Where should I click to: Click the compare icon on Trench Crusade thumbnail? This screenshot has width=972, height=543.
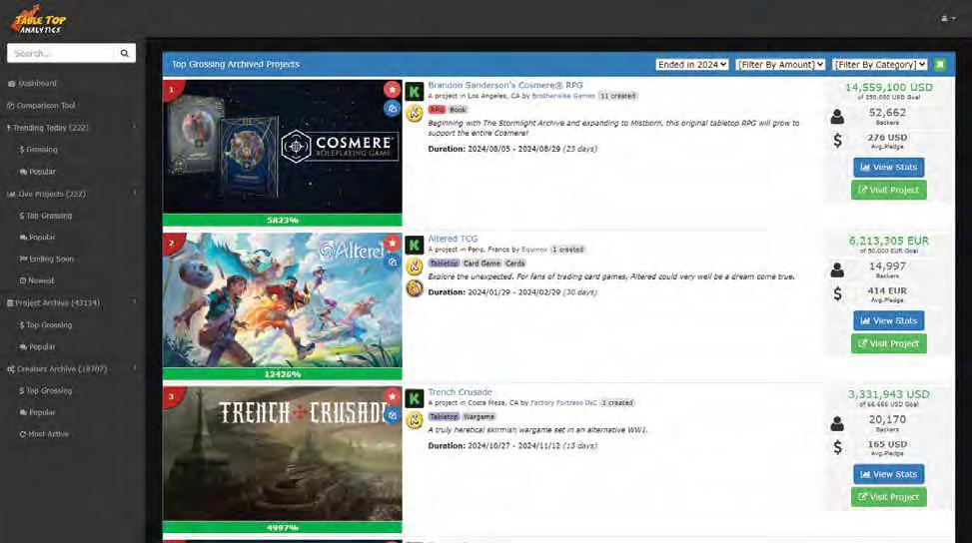click(x=392, y=415)
